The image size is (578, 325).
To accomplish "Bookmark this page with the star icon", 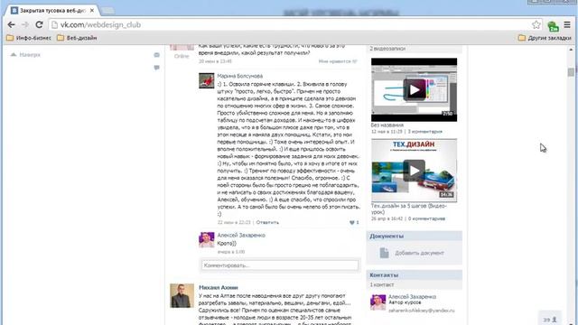I will [536, 24].
